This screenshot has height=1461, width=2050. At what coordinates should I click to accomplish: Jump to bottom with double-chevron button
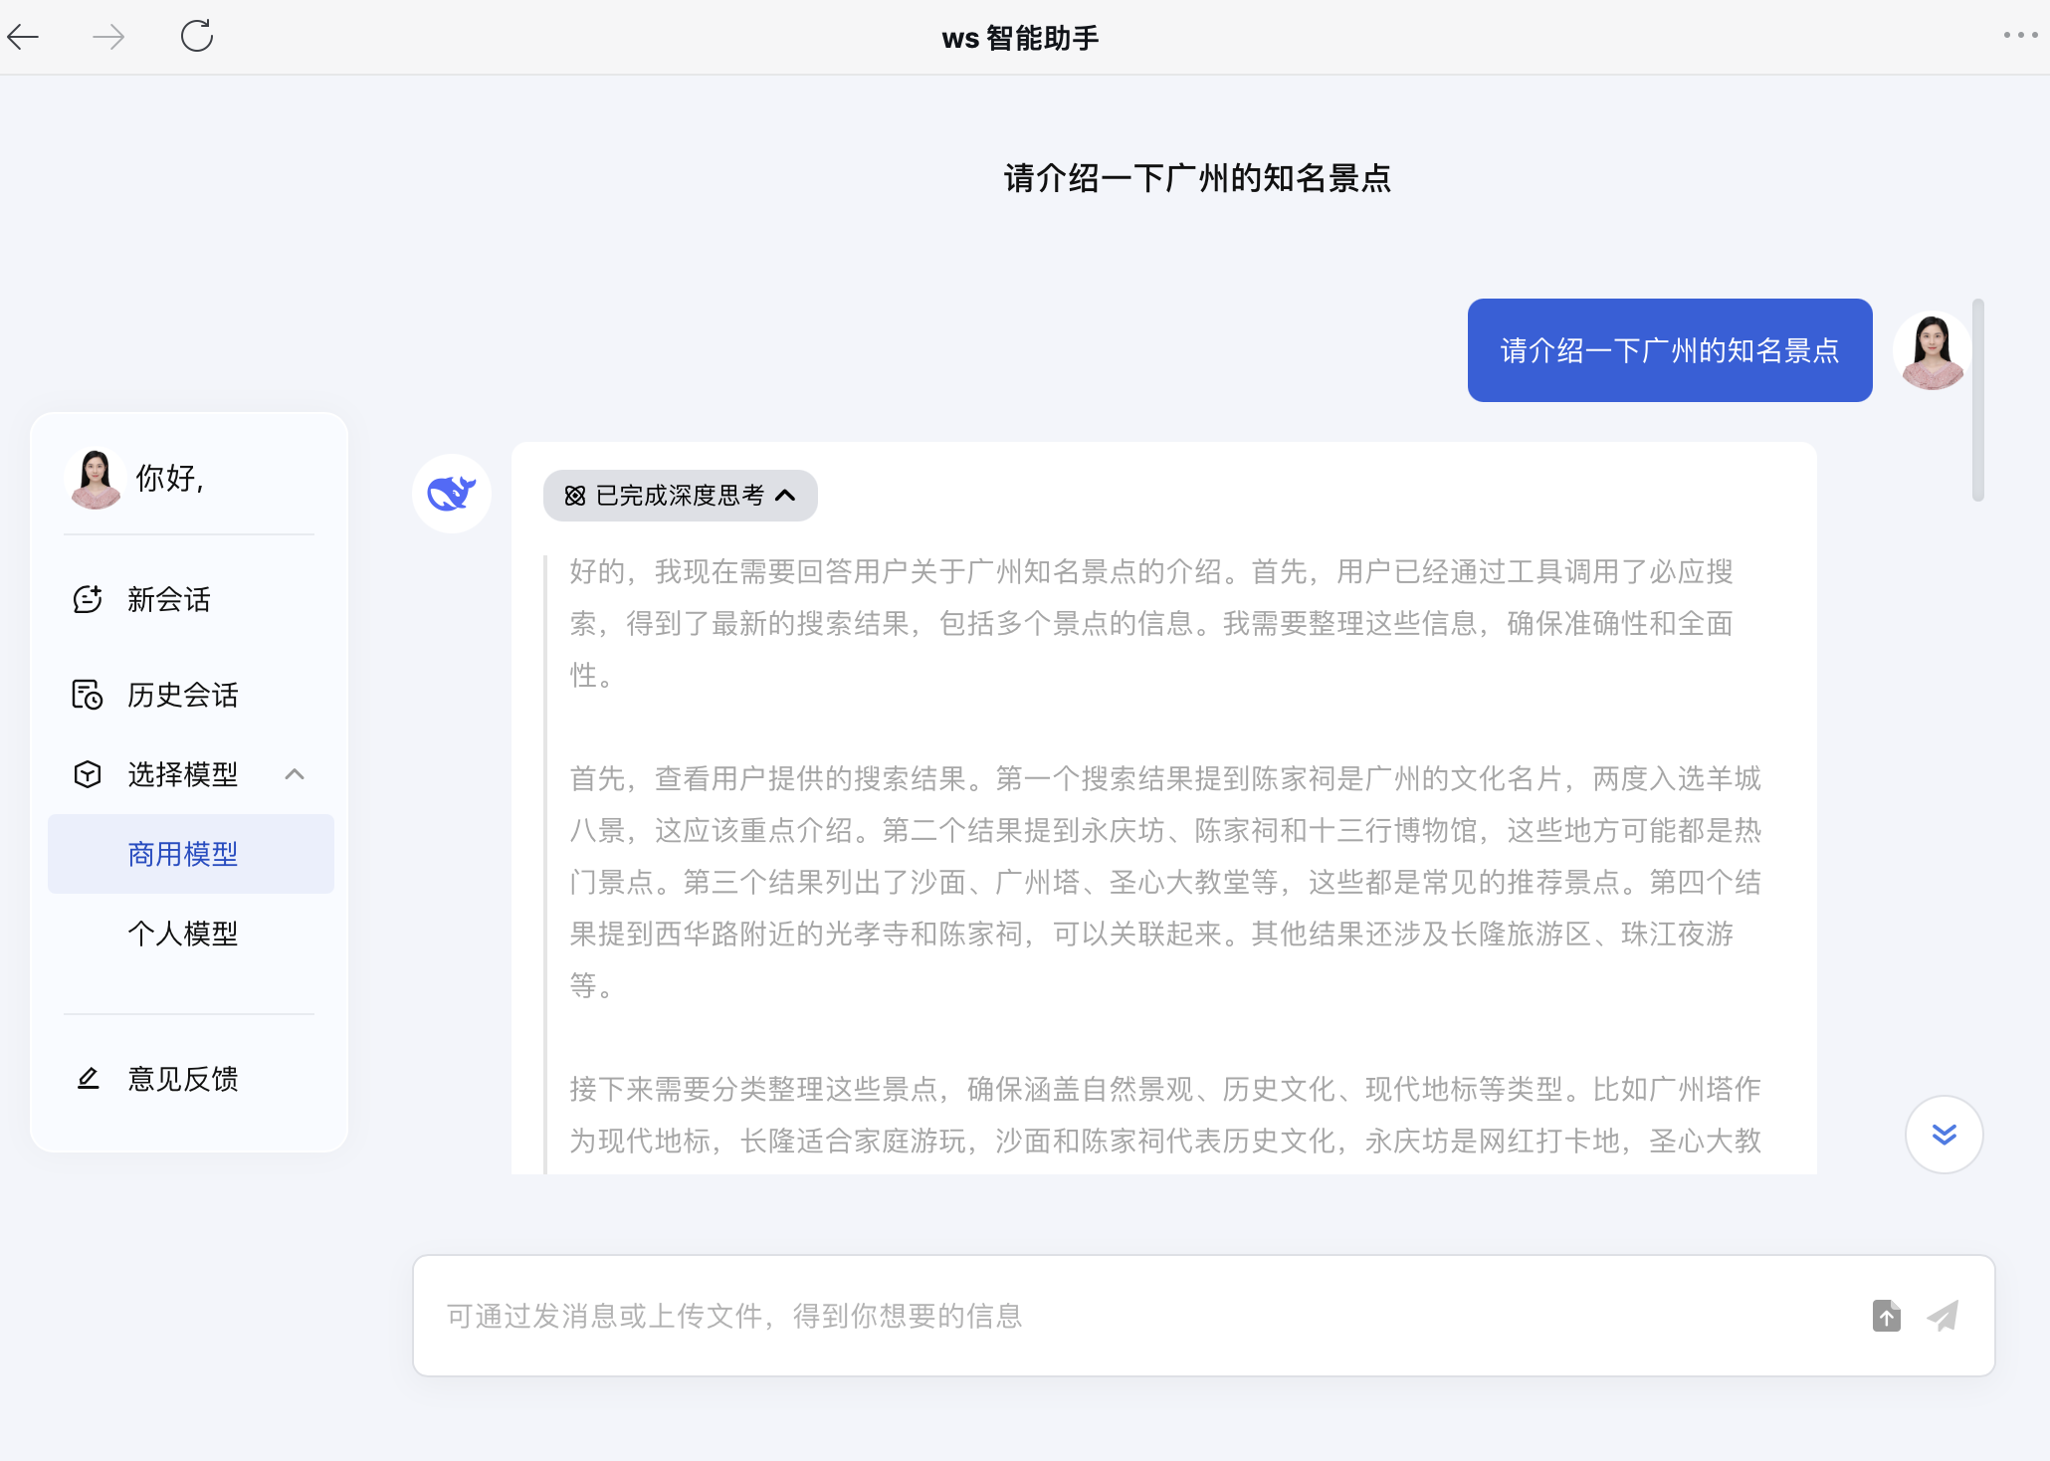(1945, 1135)
